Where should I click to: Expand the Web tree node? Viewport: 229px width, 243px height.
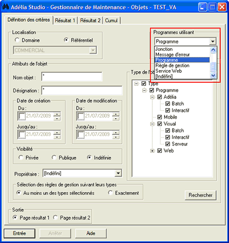coord(152,151)
